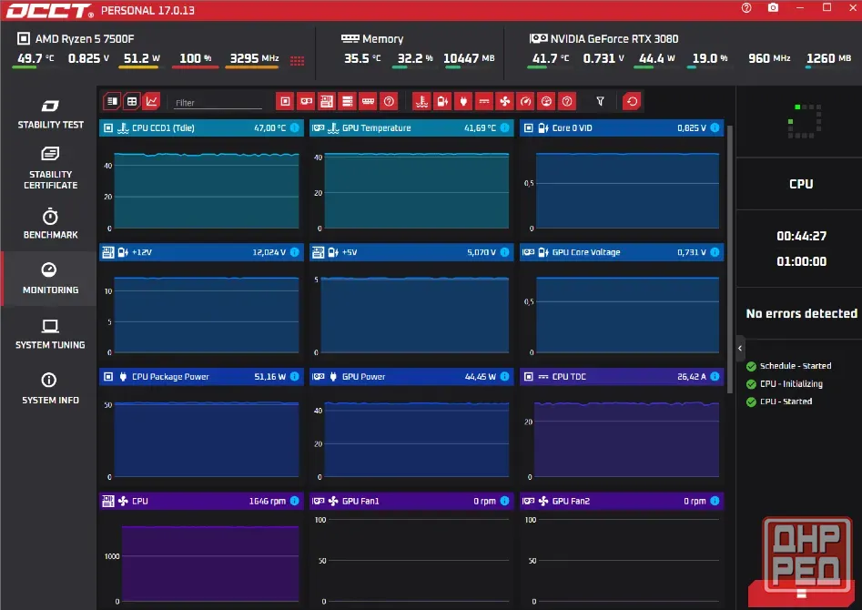Switch to list view layout icon
The image size is (862, 610).
112,101
